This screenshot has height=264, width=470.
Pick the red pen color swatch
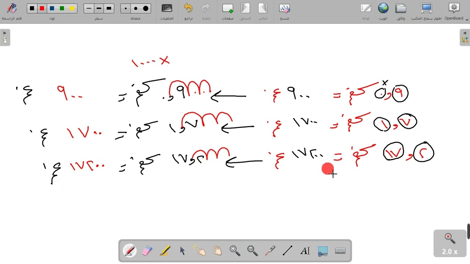click(x=42, y=8)
